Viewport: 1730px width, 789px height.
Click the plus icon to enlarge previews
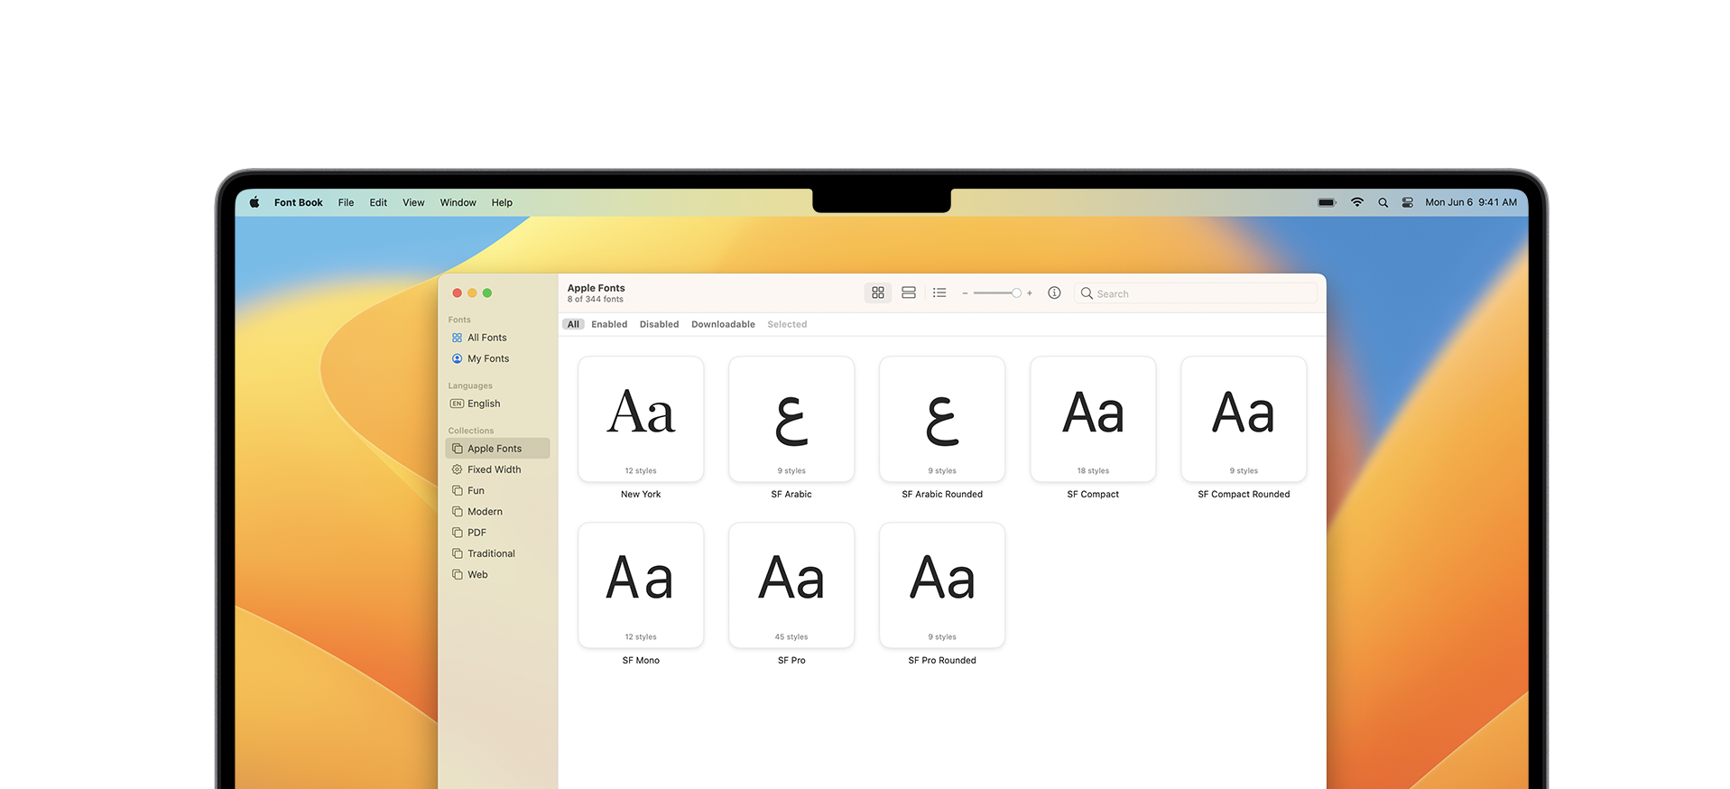[1030, 293]
